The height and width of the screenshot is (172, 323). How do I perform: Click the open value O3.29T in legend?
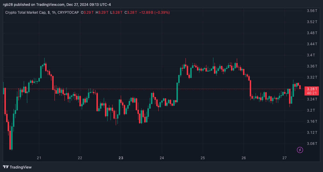(x=88, y=13)
